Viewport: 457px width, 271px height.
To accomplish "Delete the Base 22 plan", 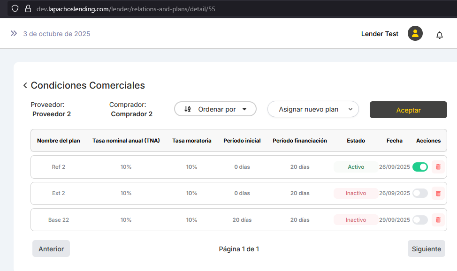I will tap(438, 219).
